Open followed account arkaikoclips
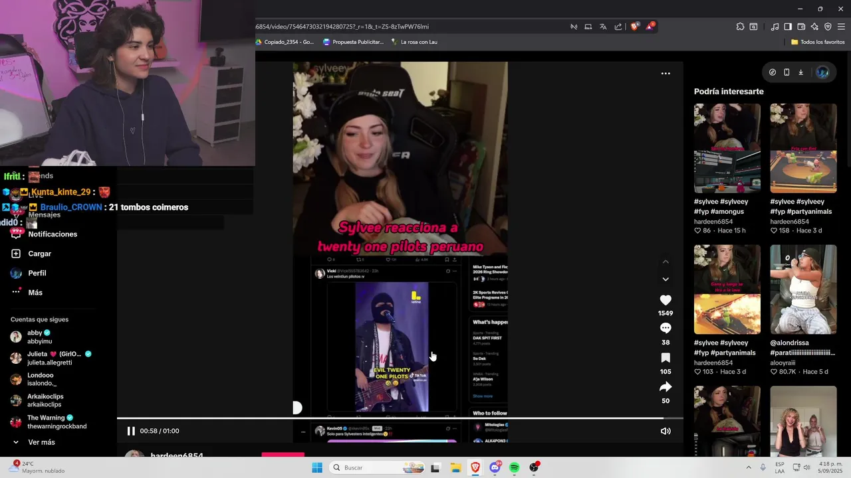This screenshot has height=478, width=851. [x=37, y=400]
